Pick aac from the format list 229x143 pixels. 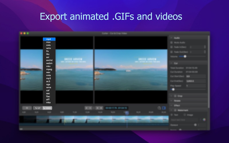tap(49, 94)
